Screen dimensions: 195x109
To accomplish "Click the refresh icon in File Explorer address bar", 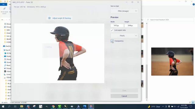I will tap(142, 20).
